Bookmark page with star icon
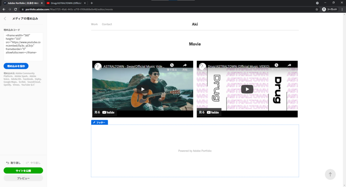Viewport: 346px width, 187px height. 317,9
